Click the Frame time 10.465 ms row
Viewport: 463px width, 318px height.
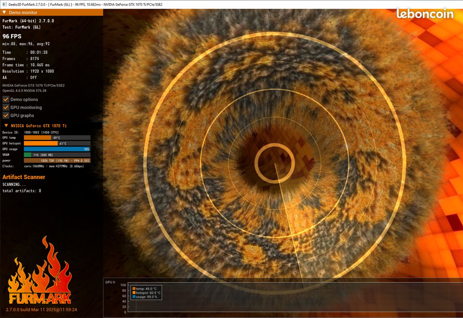(26, 65)
